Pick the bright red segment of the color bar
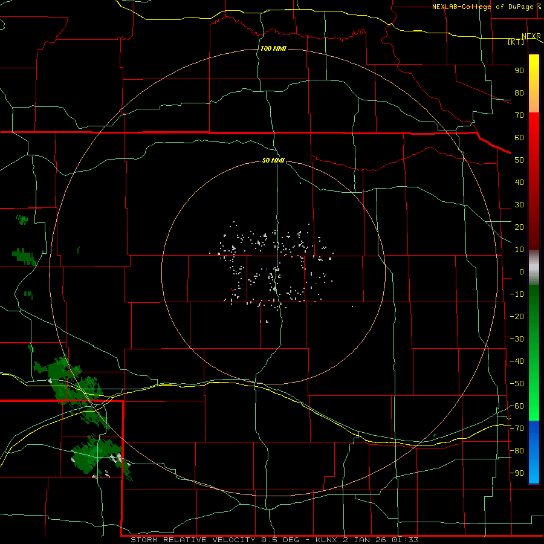The width and height of the screenshot is (544, 544). (534, 135)
